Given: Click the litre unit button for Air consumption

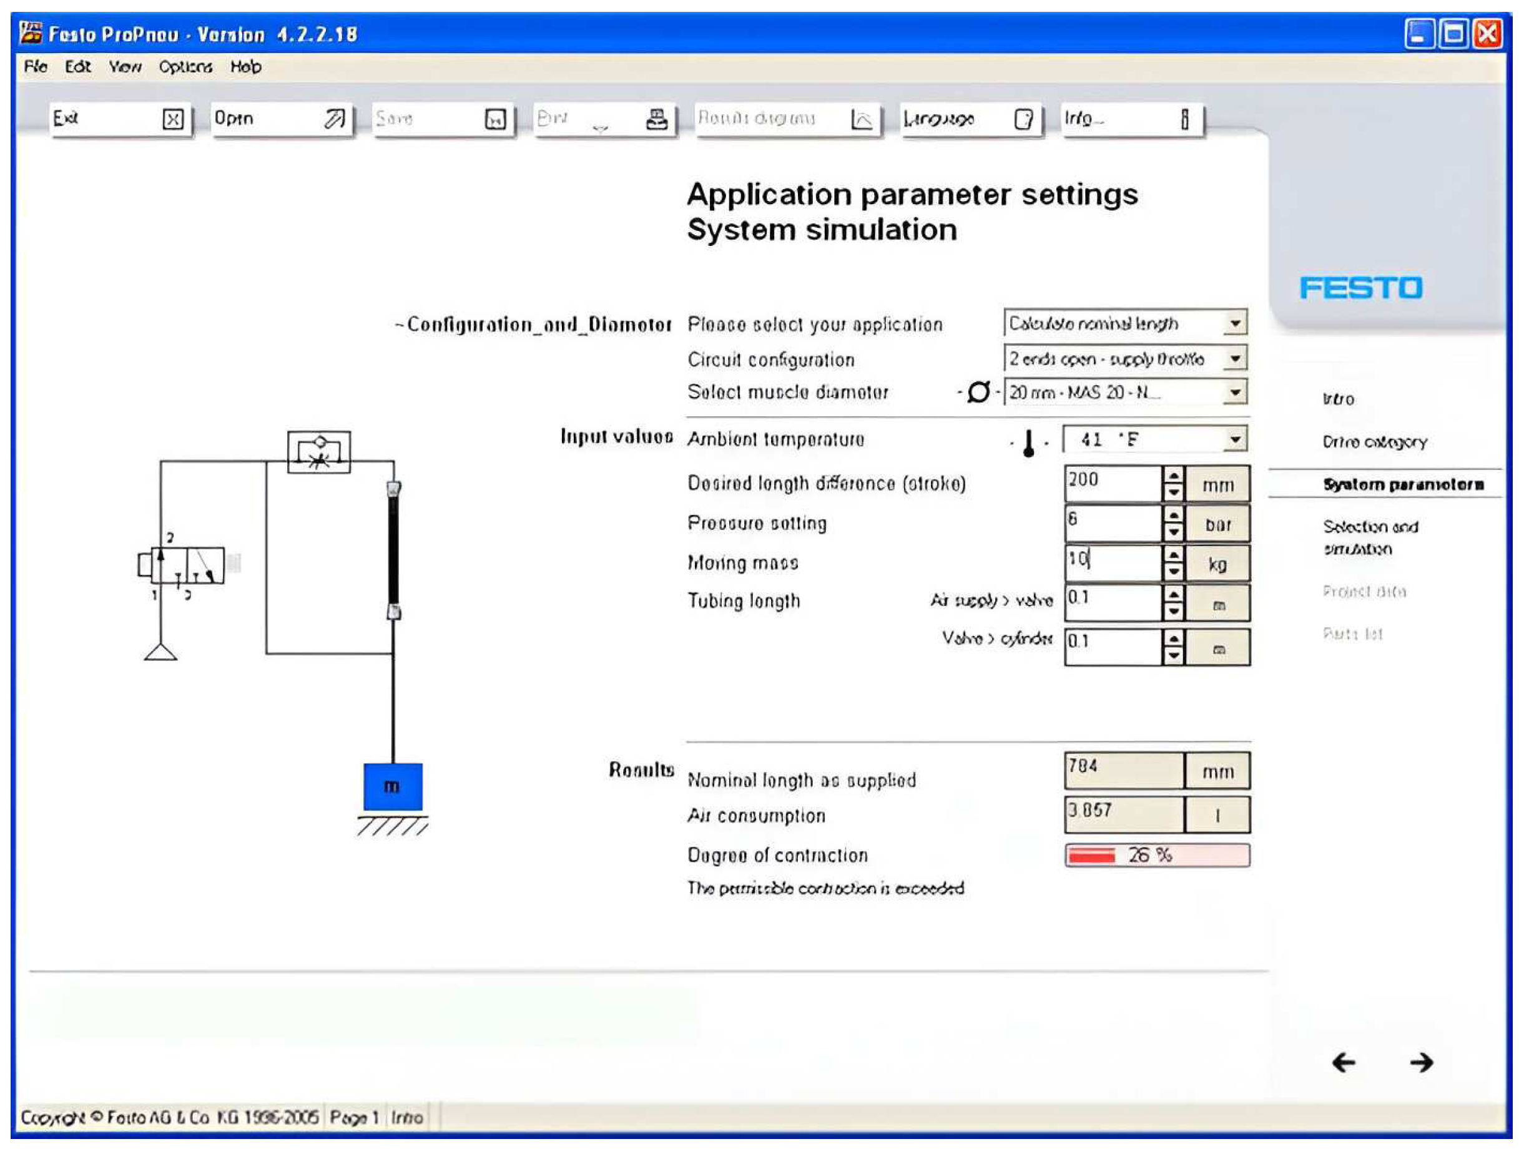Looking at the screenshot, I should coord(1217,815).
